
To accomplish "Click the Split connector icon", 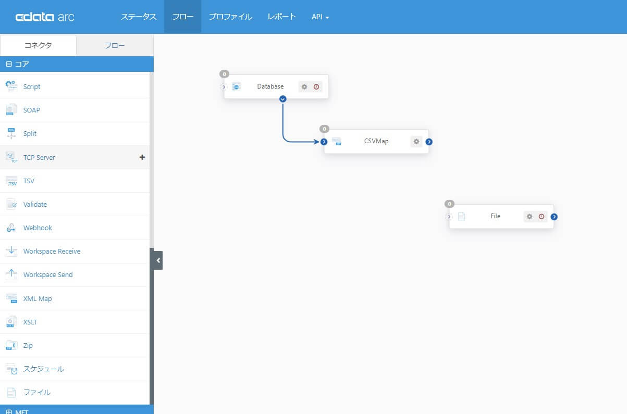I will pyautogui.click(x=11, y=133).
